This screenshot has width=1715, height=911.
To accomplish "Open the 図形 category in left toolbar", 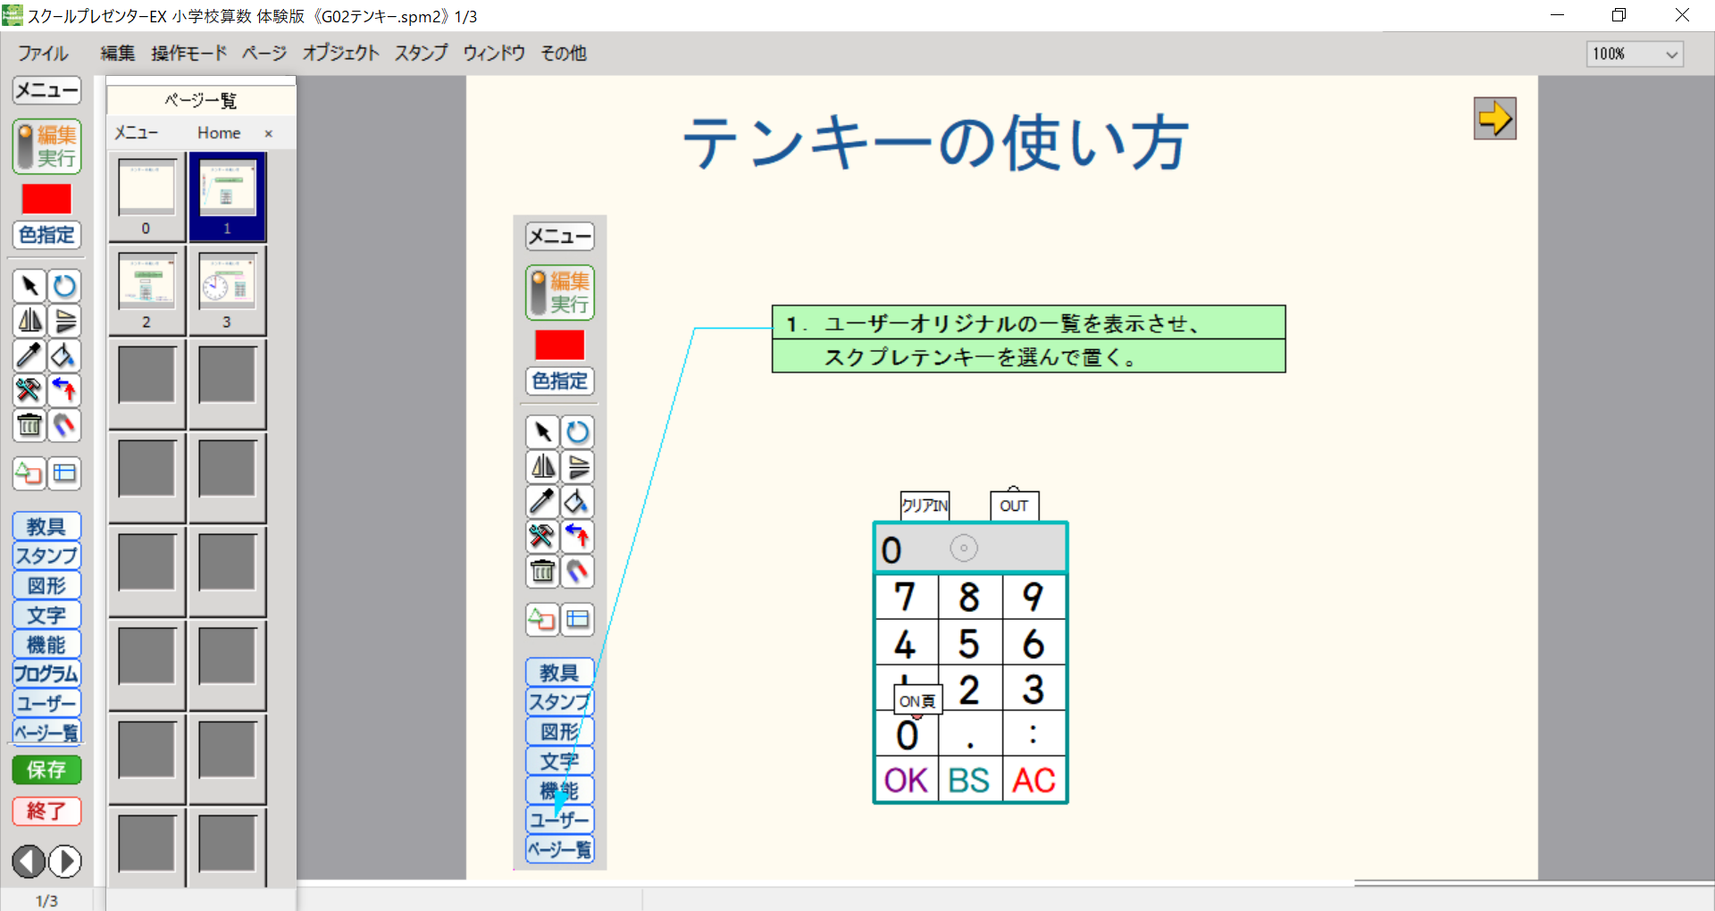I will [x=46, y=585].
